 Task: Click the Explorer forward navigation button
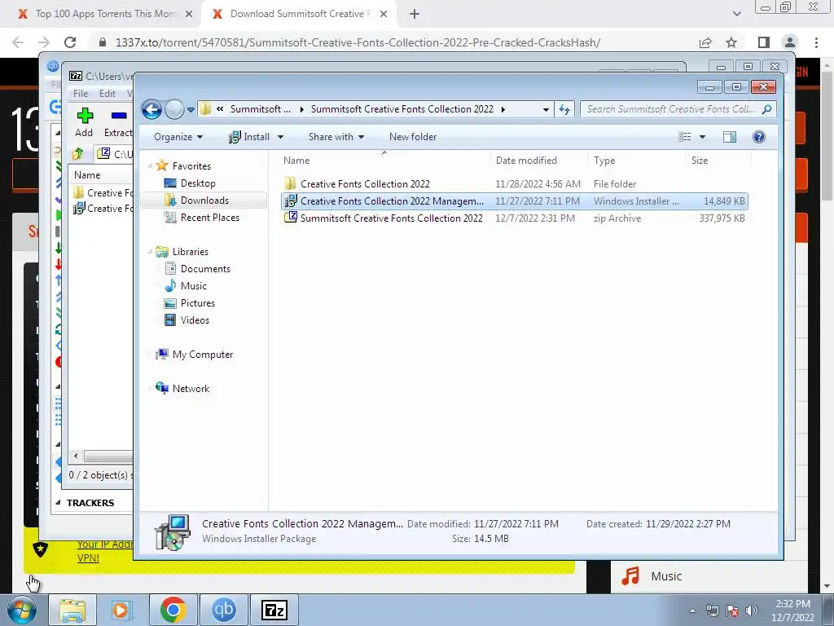coord(174,110)
